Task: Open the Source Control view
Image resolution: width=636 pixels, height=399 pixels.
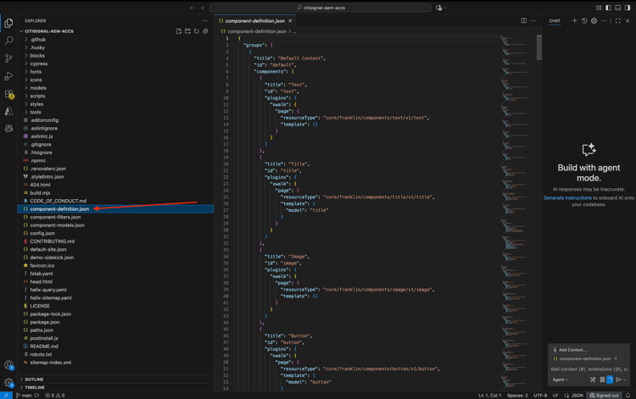Action: click(9, 58)
